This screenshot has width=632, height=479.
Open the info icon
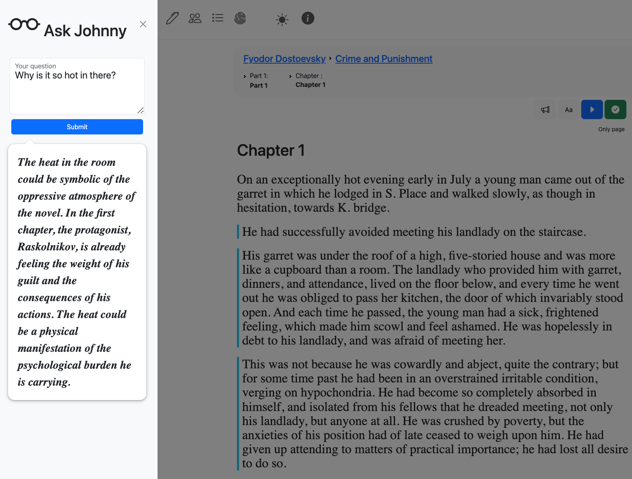click(308, 18)
